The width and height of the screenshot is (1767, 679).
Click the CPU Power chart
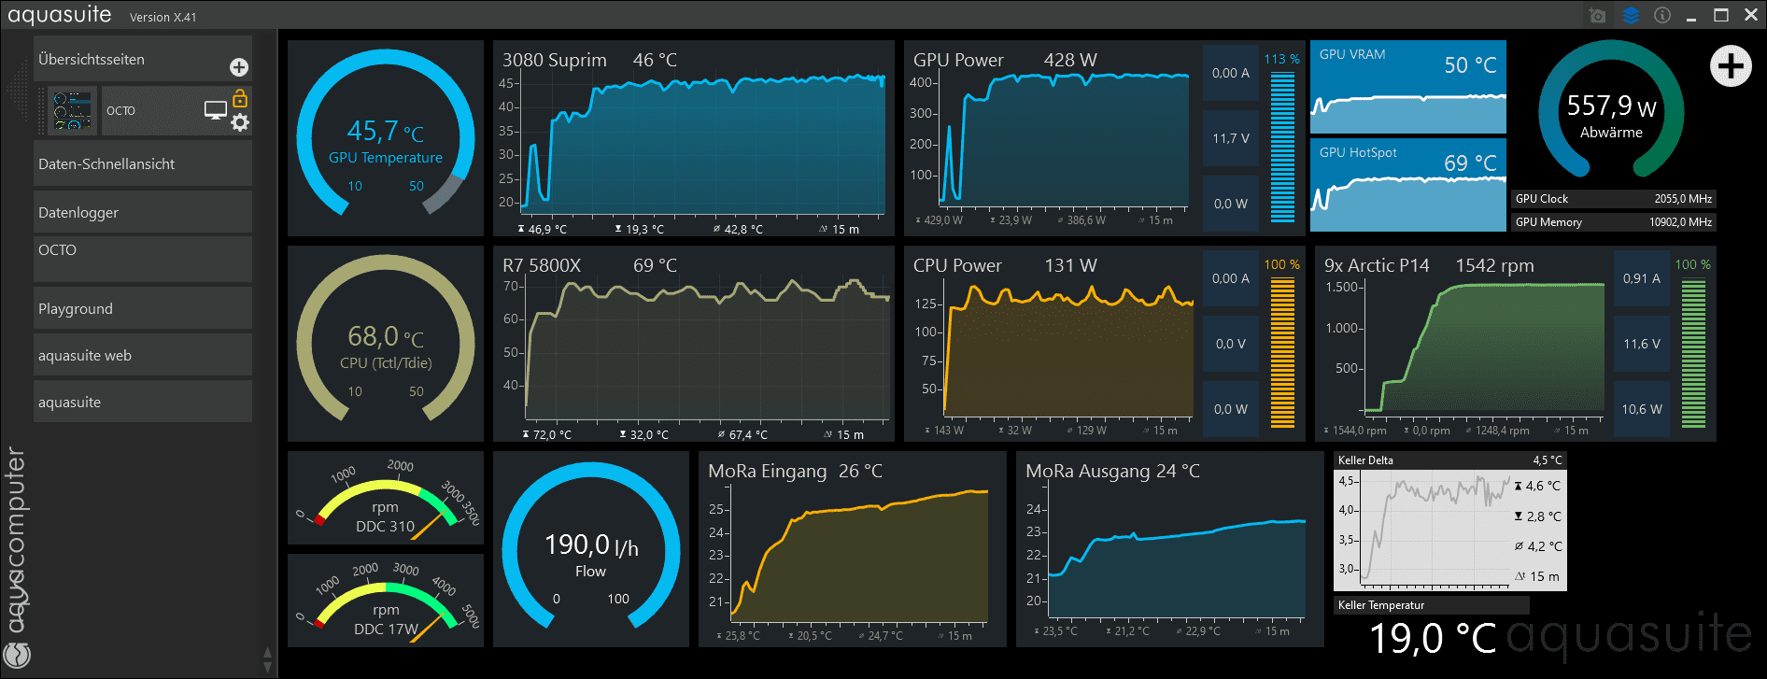point(1052,344)
